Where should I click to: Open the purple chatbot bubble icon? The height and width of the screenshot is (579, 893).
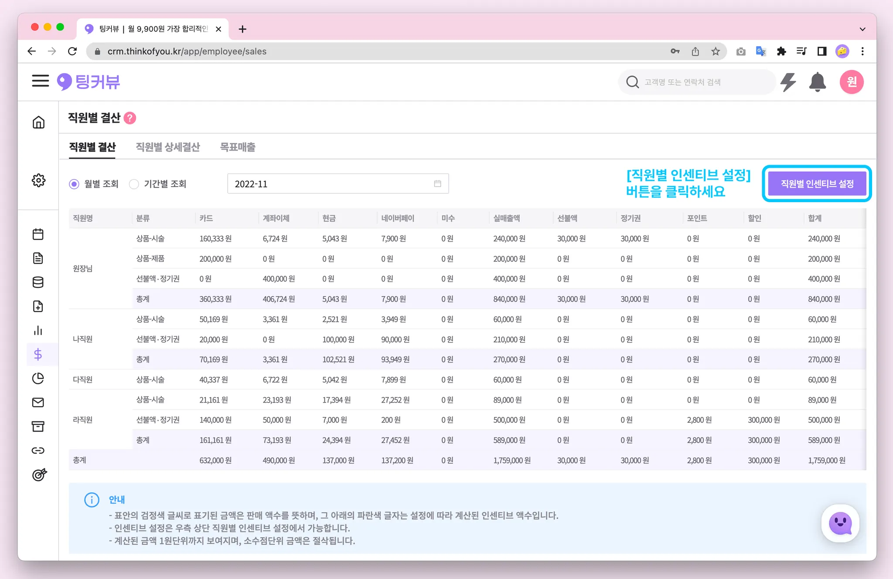tap(840, 523)
